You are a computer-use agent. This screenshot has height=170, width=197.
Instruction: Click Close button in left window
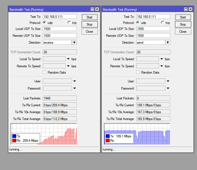[89, 32]
